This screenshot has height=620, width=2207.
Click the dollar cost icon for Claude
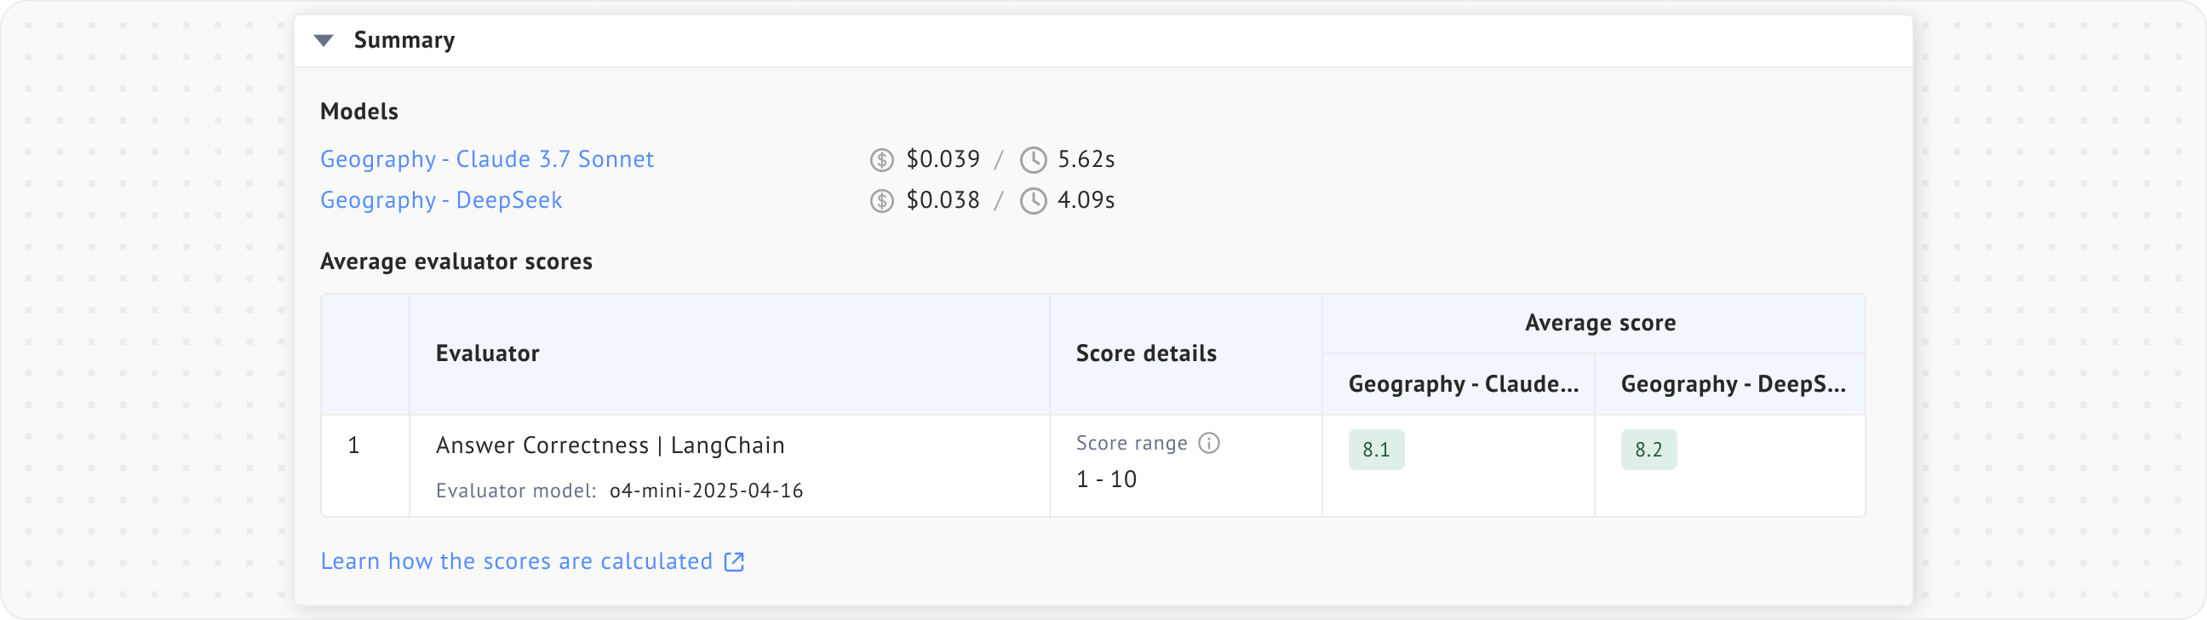click(x=881, y=160)
